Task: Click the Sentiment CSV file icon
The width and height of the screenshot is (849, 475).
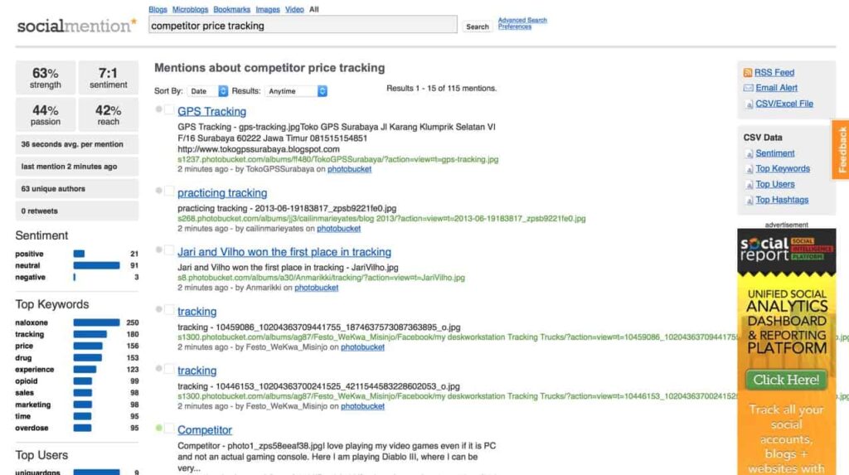Action: (749, 153)
